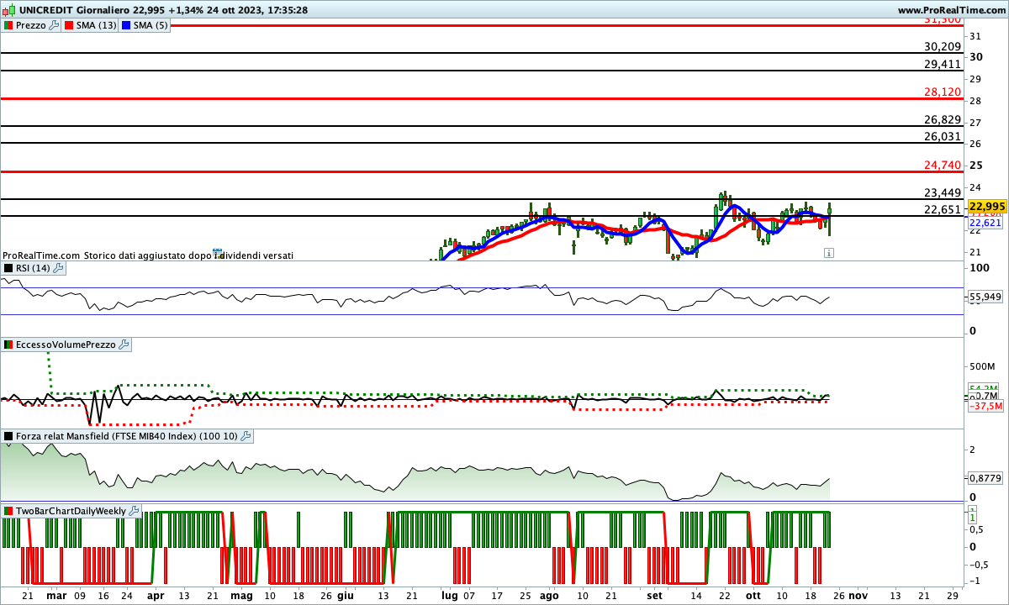Click the 'nov' month label on the time axis

[857, 594]
